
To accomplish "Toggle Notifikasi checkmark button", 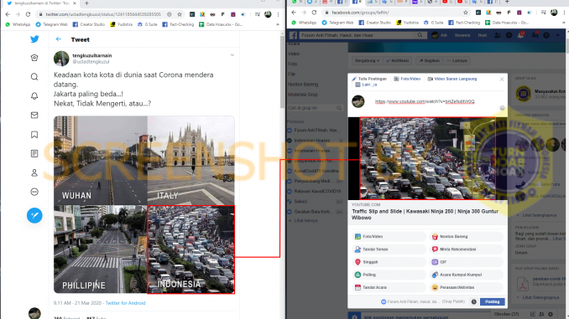I will [x=397, y=61].
